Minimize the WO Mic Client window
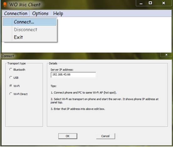This screenshot has width=173, height=147. [x=141, y=3]
